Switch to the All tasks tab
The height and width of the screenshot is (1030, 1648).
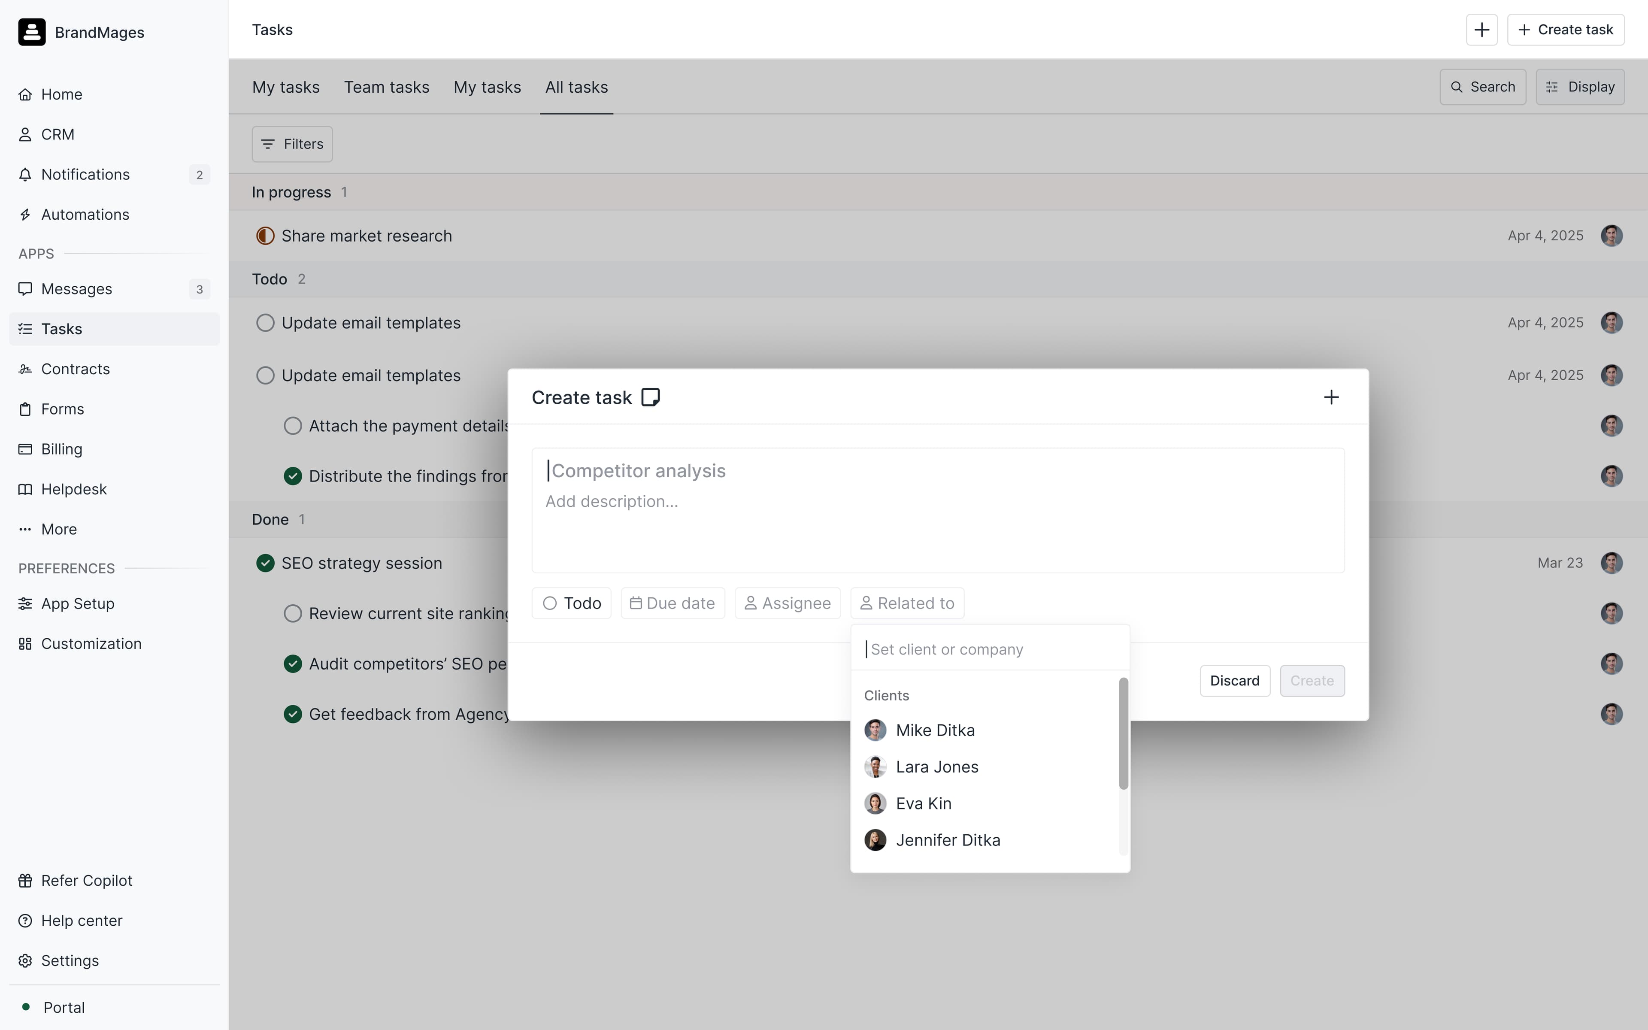[x=576, y=87]
